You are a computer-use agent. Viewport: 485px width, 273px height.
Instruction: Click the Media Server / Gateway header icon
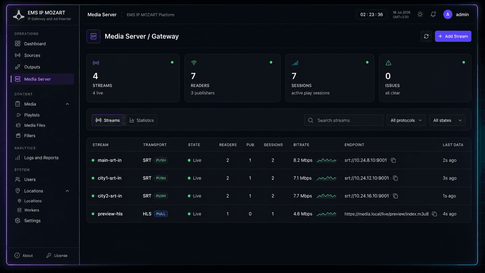point(93,36)
